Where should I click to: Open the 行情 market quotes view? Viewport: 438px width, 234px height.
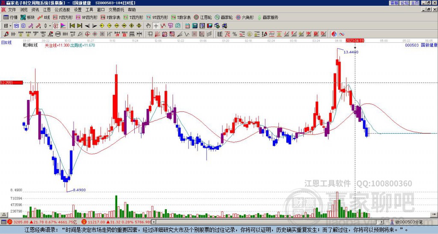(x=11, y=17)
